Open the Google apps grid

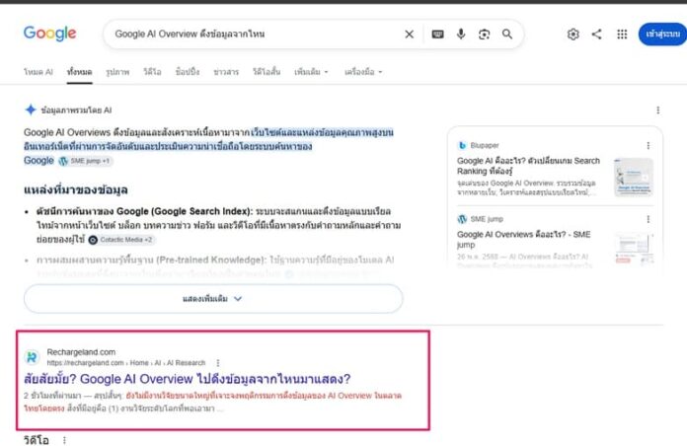(622, 35)
